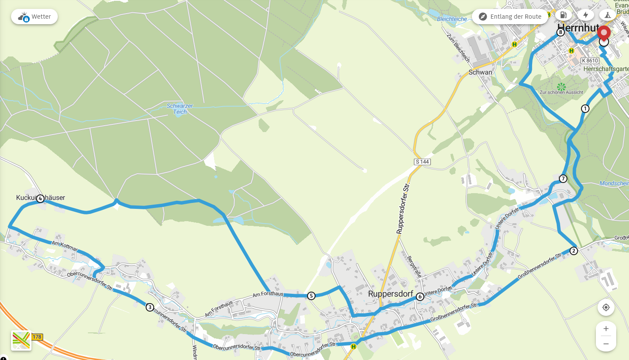The image size is (629, 360).
Task: Select waypoint 3 on Obercunnersdorfer Str.
Action: click(149, 307)
